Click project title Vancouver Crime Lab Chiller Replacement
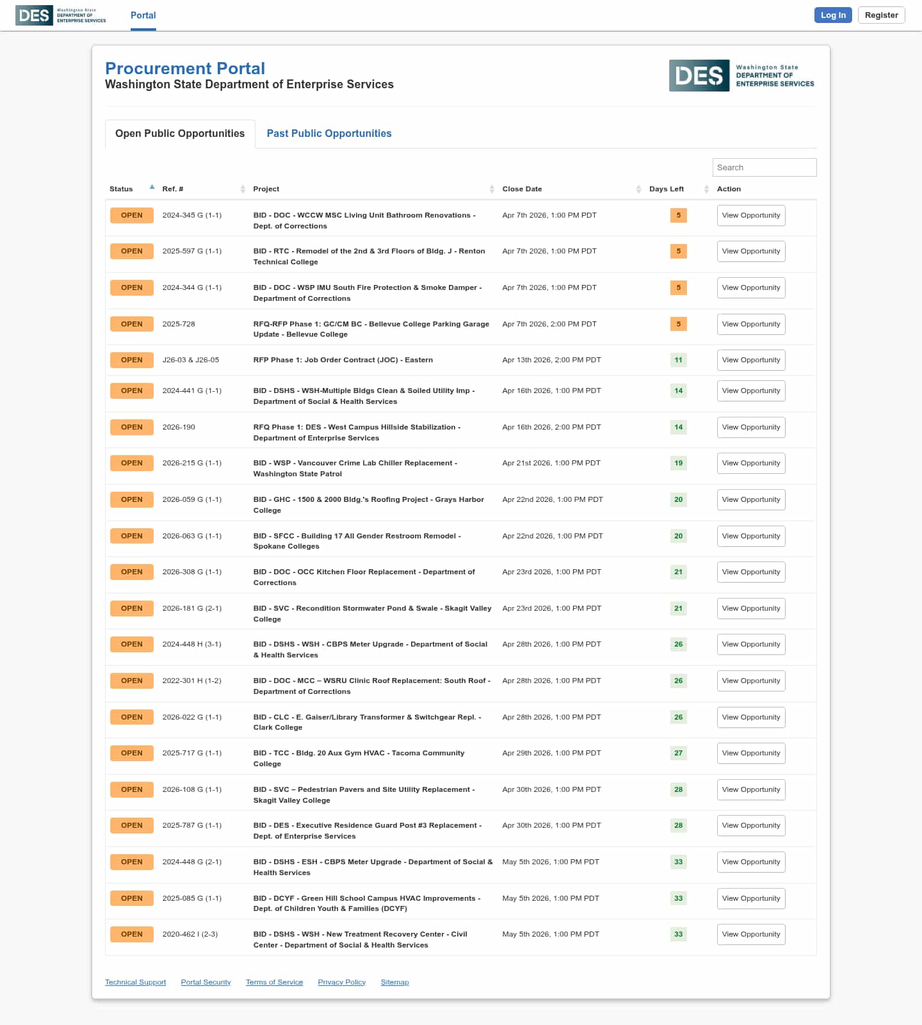The height and width of the screenshot is (1025, 922). pos(355,468)
